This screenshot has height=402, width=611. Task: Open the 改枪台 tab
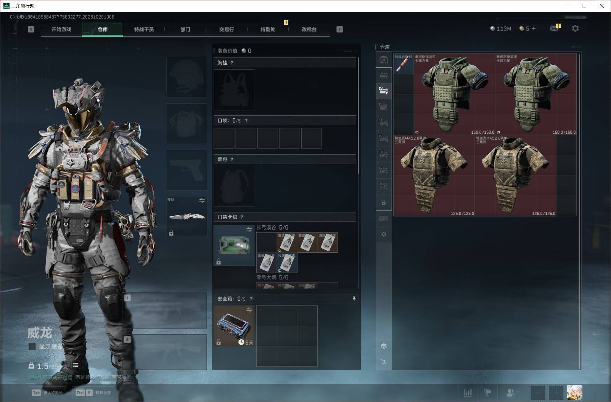click(x=309, y=29)
